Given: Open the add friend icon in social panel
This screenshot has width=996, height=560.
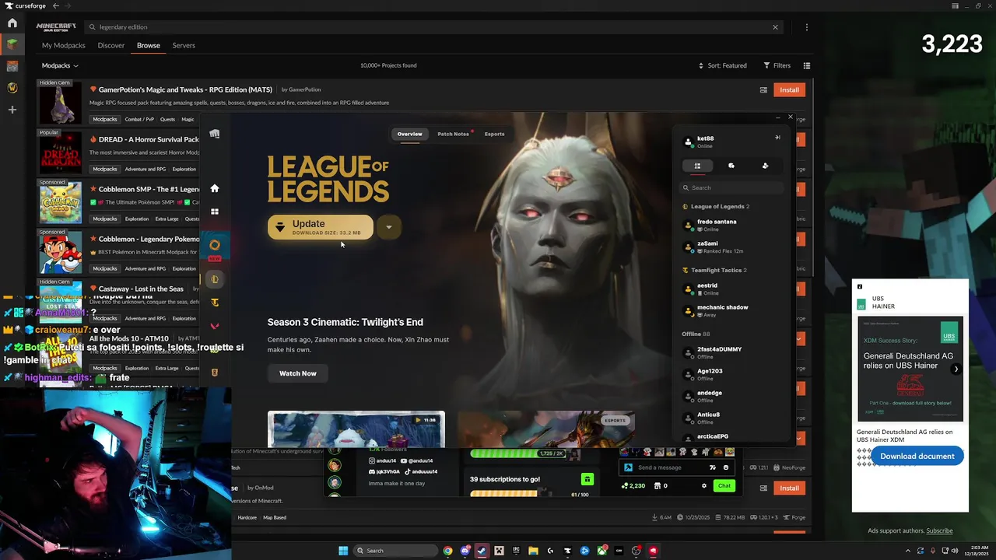Looking at the screenshot, I should point(765,166).
